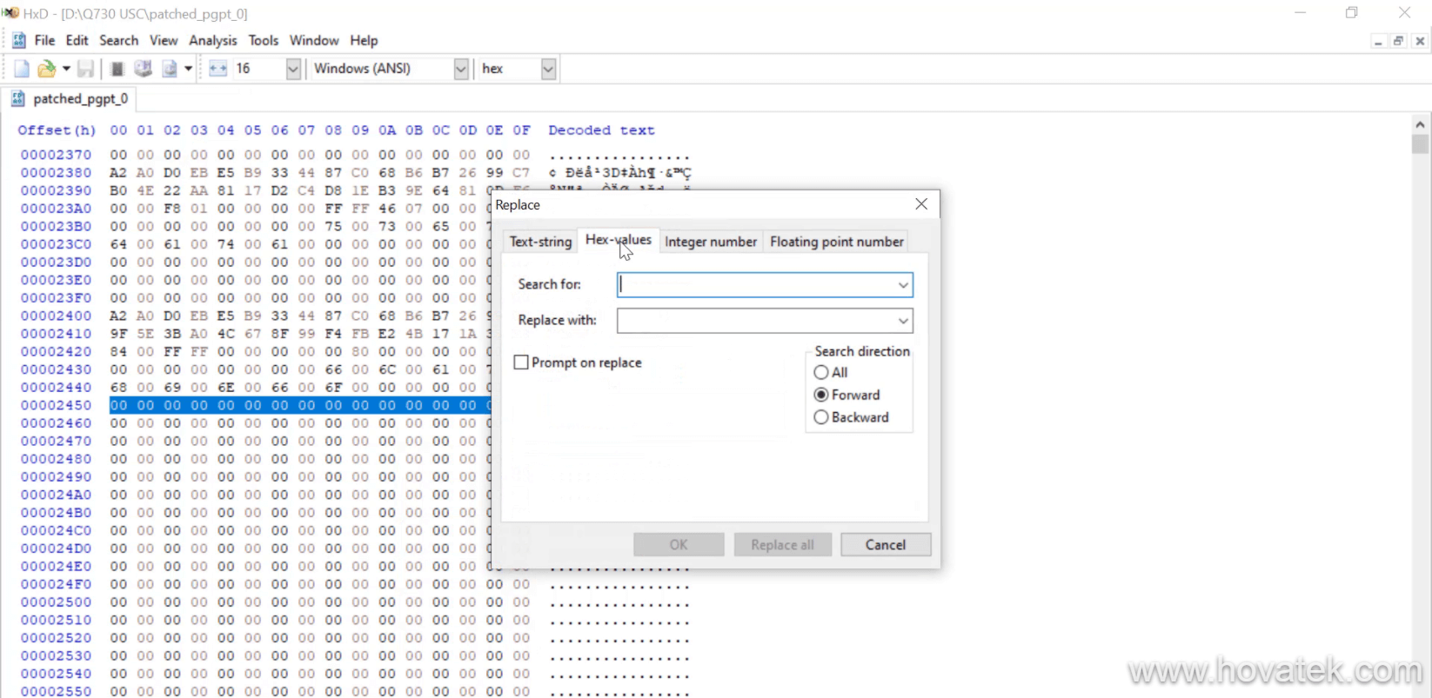Click the Offset(h) column header
Screen dimensions: 1432x698
[x=57, y=130]
